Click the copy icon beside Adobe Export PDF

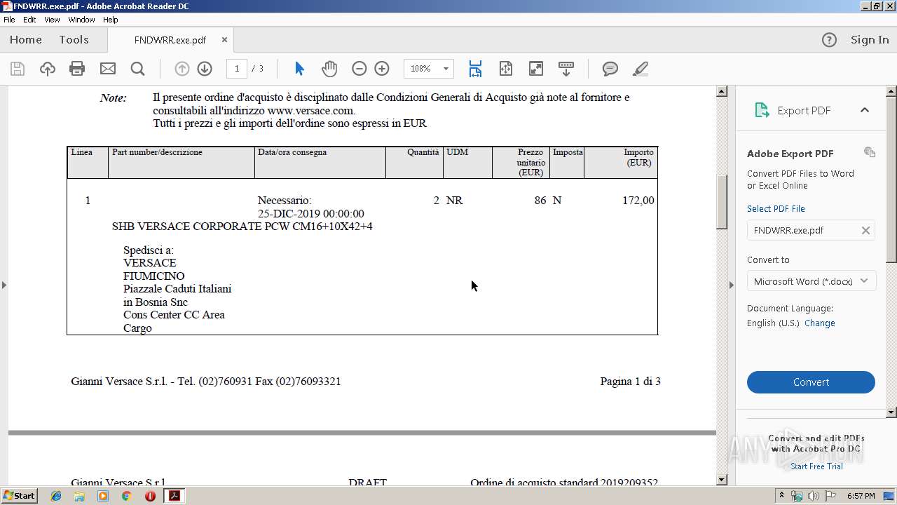tap(870, 152)
